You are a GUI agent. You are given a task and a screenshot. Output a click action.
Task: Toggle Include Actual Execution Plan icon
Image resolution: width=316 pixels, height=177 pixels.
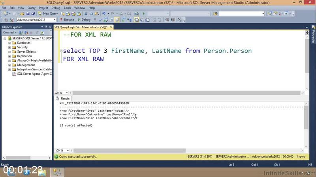coord(124,20)
